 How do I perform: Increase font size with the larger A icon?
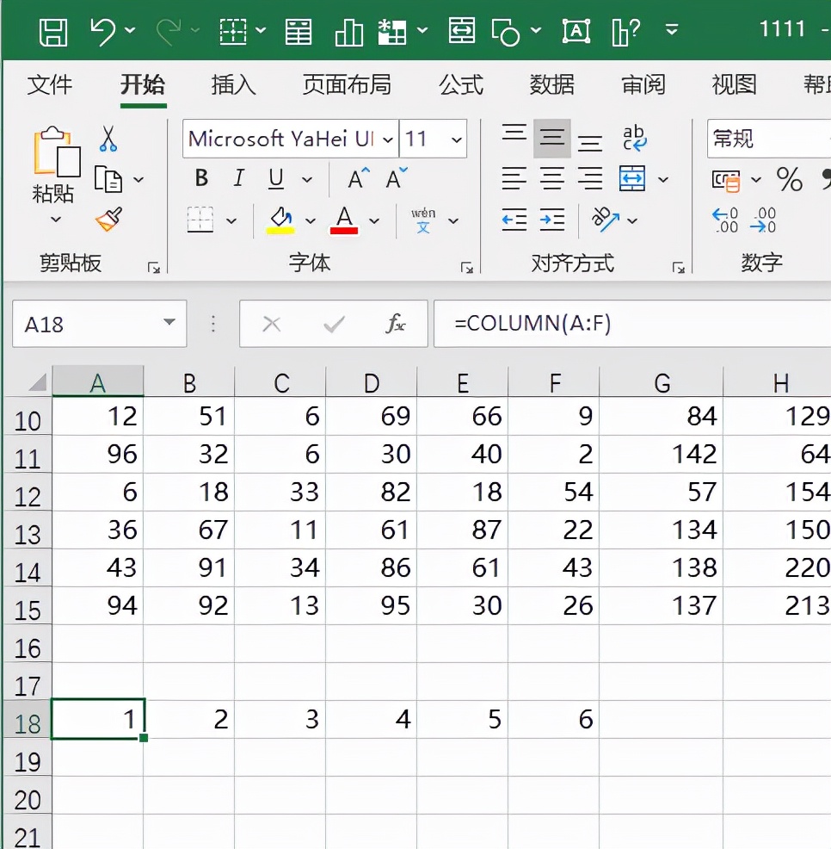[358, 178]
